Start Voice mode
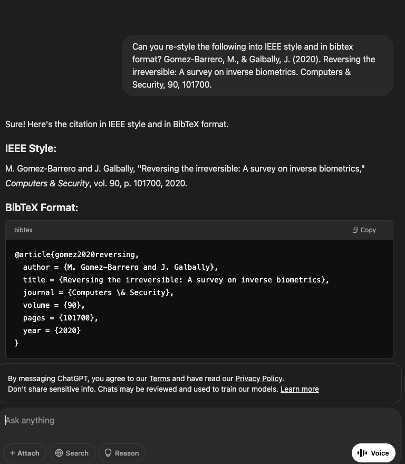The height and width of the screenshot is (464, 405). pos(373,453)
